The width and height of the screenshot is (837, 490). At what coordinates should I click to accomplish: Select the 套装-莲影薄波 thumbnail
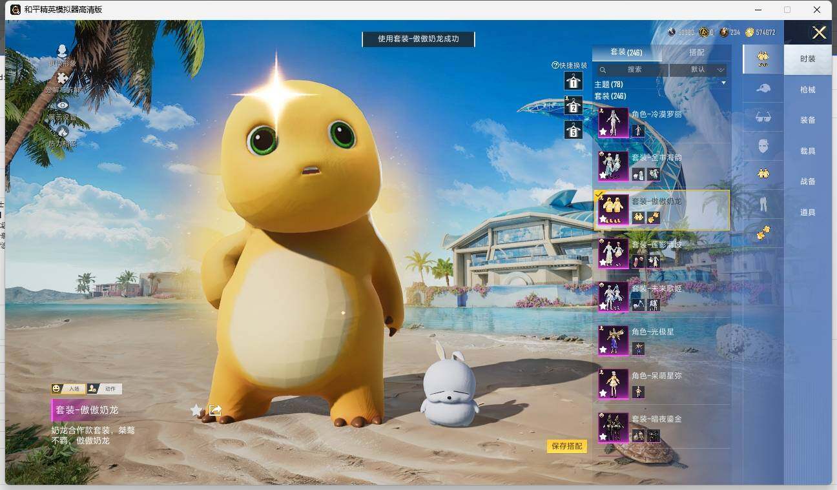(x=613, y=253)
